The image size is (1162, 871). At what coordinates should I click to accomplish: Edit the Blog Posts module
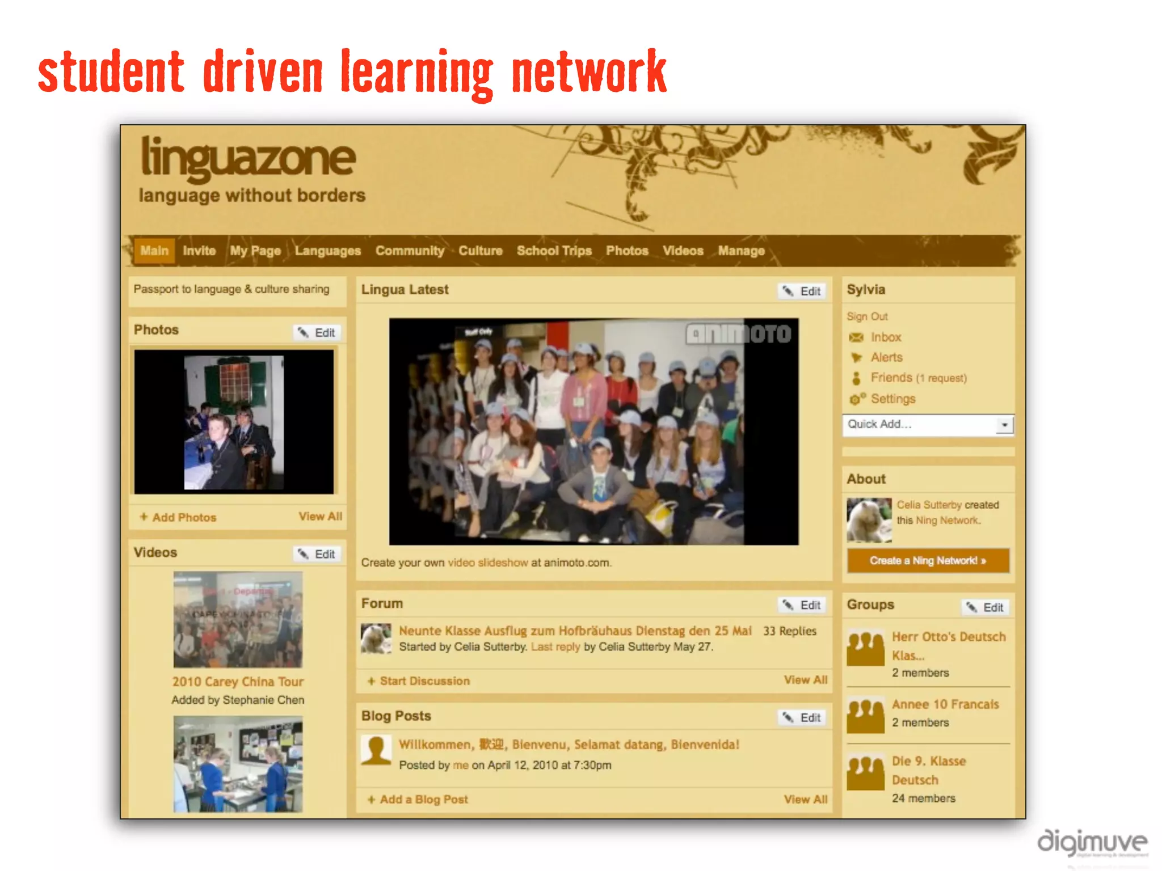(802, 717)
